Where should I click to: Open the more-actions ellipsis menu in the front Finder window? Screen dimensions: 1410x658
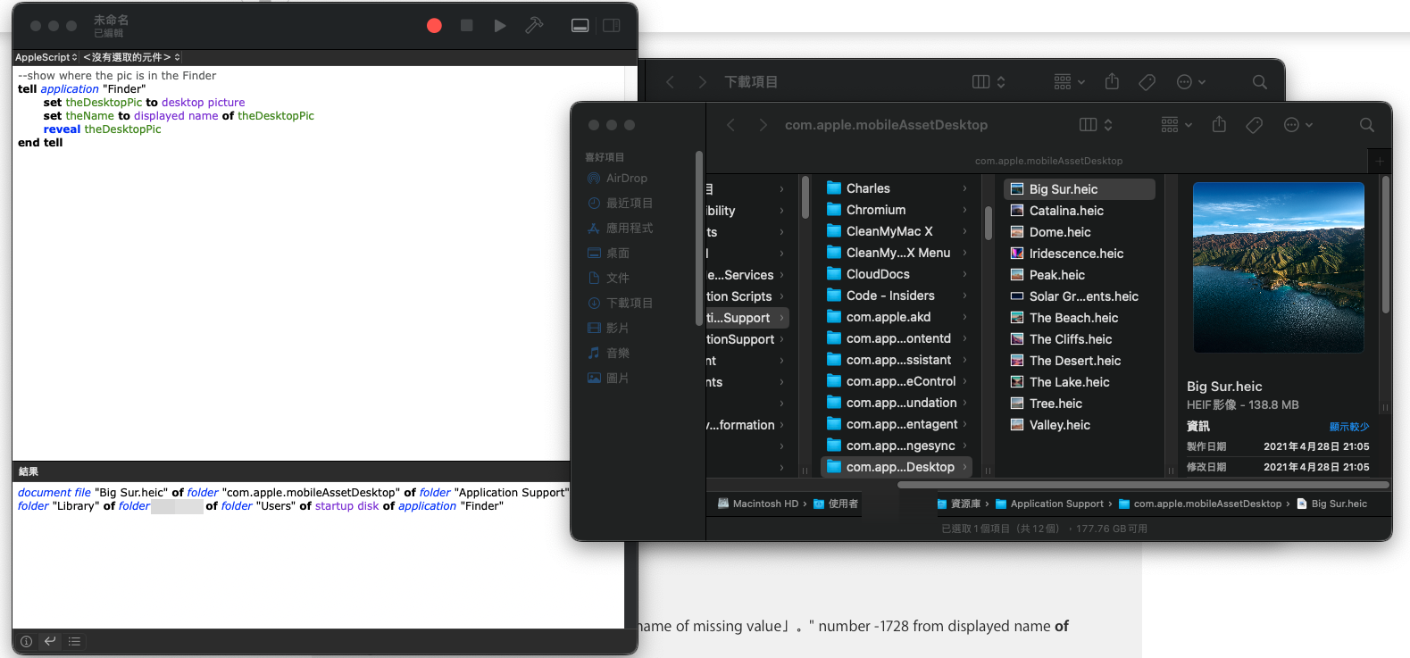(x=1297, y=125)
